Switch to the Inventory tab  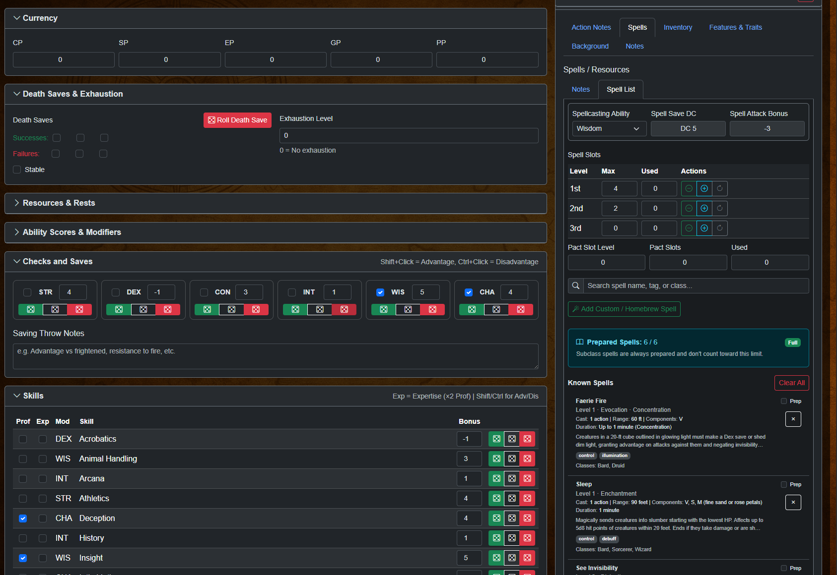click(x=678, y=27)
